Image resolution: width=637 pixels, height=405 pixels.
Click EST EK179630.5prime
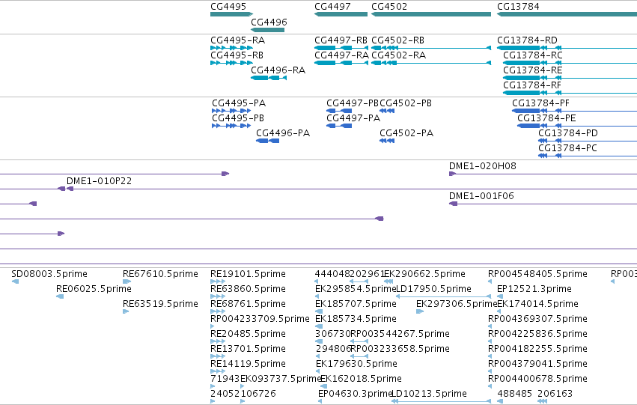356,364
